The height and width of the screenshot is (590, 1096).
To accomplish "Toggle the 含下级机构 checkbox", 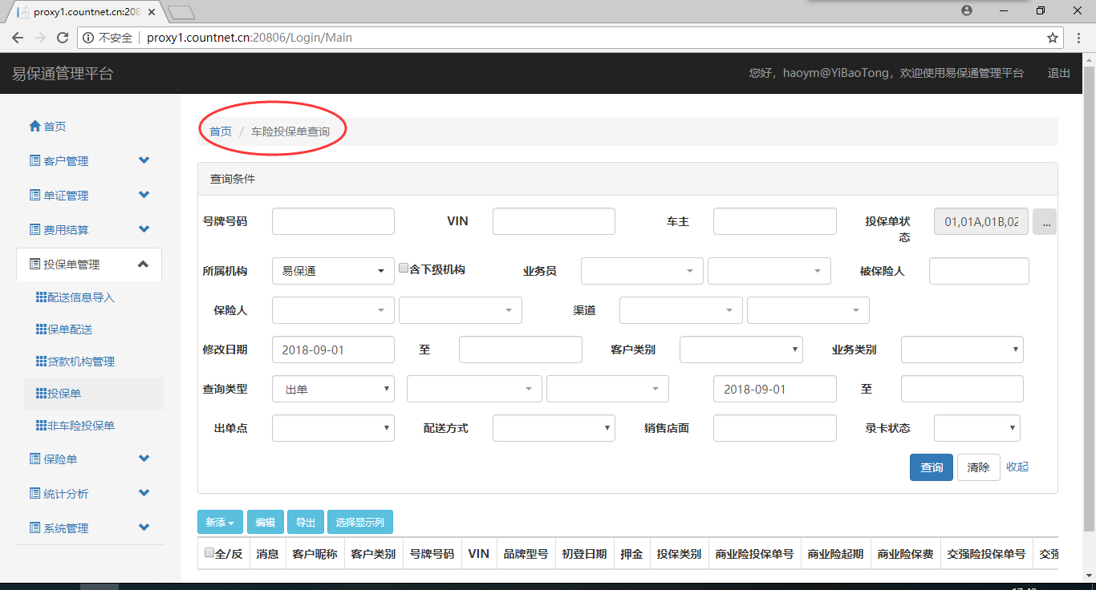I will coord(404,269).
